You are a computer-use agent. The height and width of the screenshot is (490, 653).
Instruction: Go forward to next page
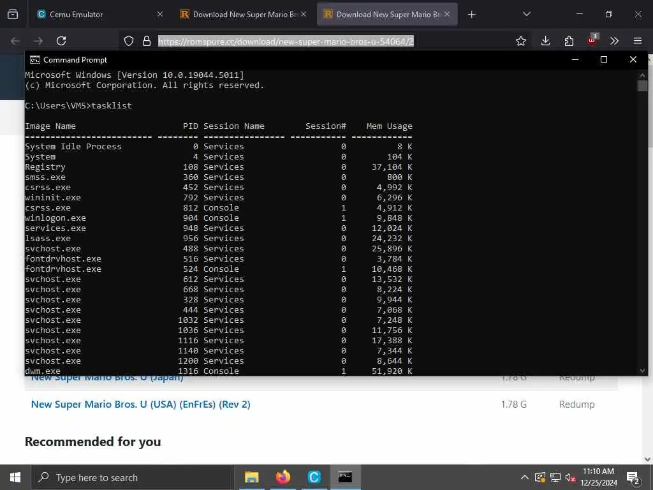[x=38, y=41]
